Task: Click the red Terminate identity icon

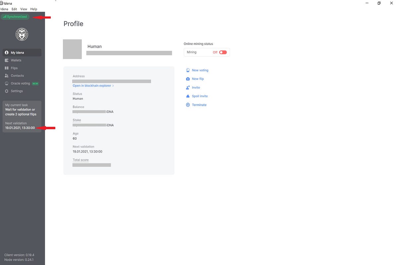Action: [188, 105]
